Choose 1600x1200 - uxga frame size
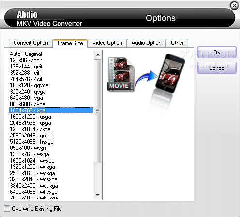 tap(51, 117)
